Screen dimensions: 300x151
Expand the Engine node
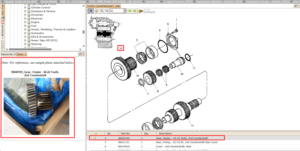pos(25,22)
